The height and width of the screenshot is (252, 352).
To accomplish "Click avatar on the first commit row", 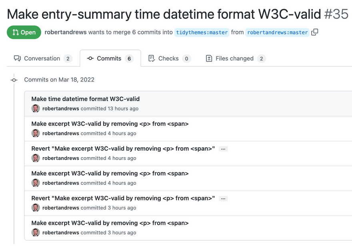I will click(x=36, y=108).
